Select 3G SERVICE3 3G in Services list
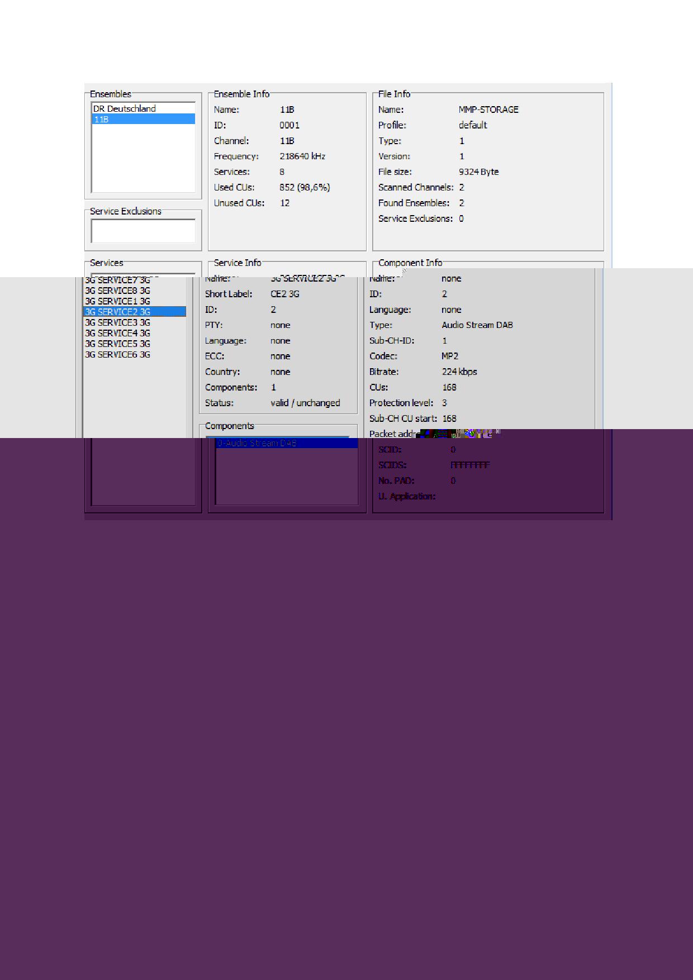This screenshot has height=980, width=693. [x=118, y=322]
